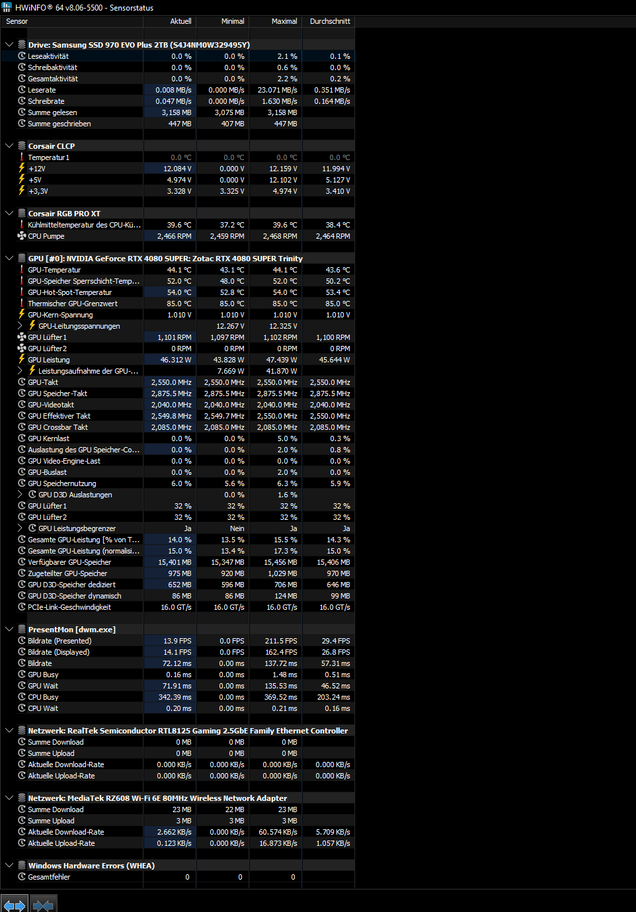Collapse the Corsair CLCP sensor group
This screenshot has height=912, width=636.
click(x=9, y=146)
